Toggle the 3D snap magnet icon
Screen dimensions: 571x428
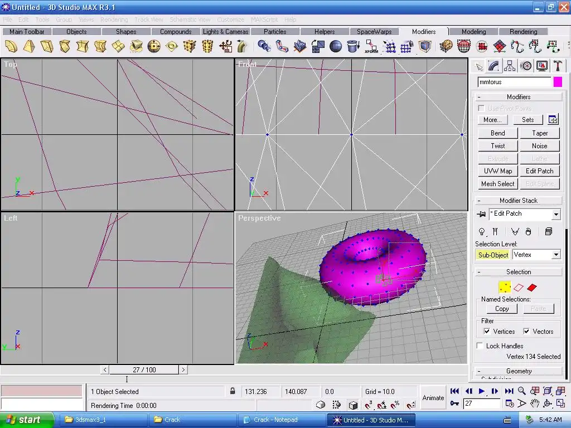[x=368, y=405]
